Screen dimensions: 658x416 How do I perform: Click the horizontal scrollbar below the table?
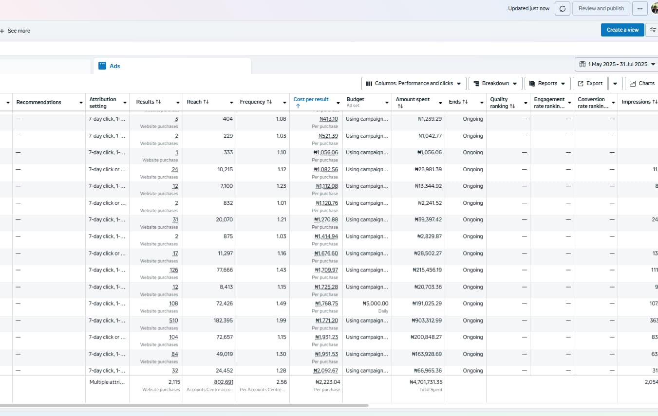(184, 405)
